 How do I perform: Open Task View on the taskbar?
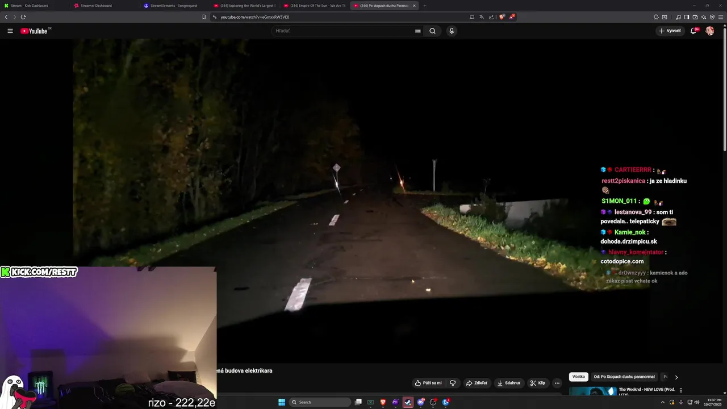coord(358,402)
